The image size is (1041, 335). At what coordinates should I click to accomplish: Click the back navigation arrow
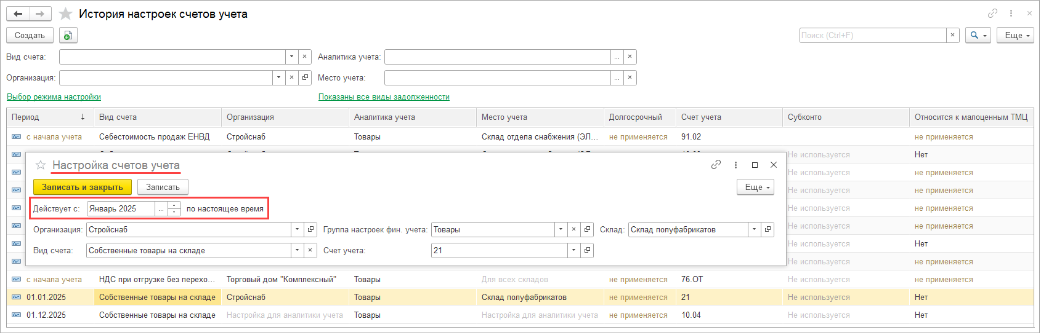pos(18,14)
